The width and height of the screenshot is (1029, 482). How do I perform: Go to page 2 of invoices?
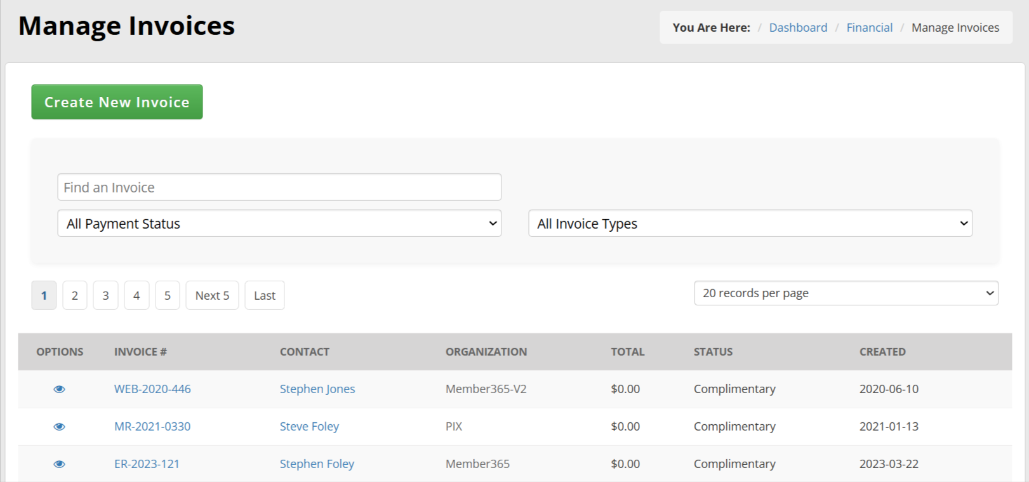coord(75,296)
